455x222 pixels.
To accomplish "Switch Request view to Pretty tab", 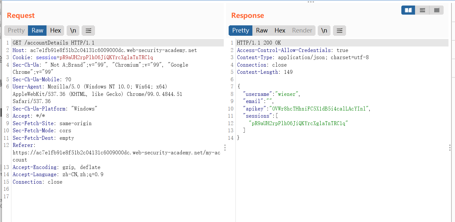I will [x=16, y=31].
